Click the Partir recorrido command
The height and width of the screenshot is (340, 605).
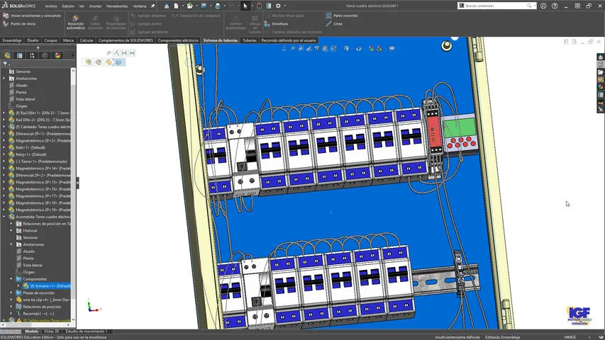(x=342, y=16)
